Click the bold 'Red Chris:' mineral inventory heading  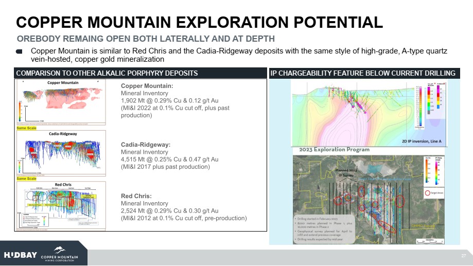(136, 196)
